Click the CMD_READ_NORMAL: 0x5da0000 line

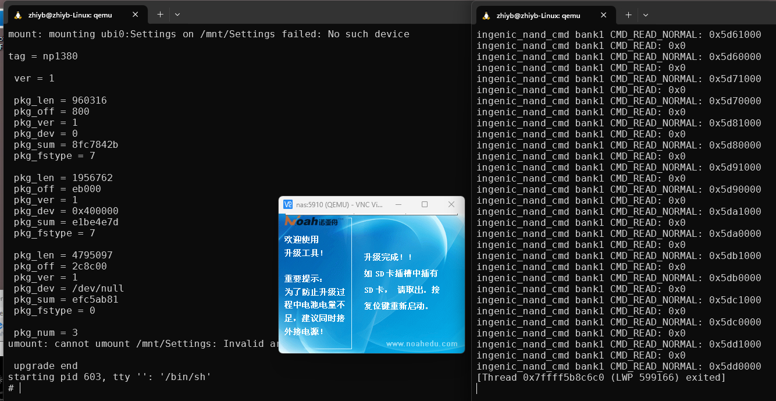[619, 234]
